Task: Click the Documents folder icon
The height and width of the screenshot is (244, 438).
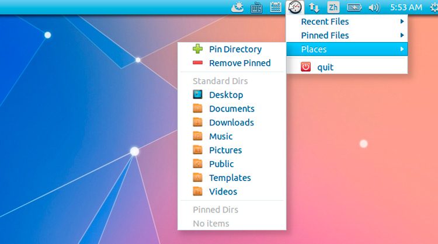Action: click(x=198, y=109)
